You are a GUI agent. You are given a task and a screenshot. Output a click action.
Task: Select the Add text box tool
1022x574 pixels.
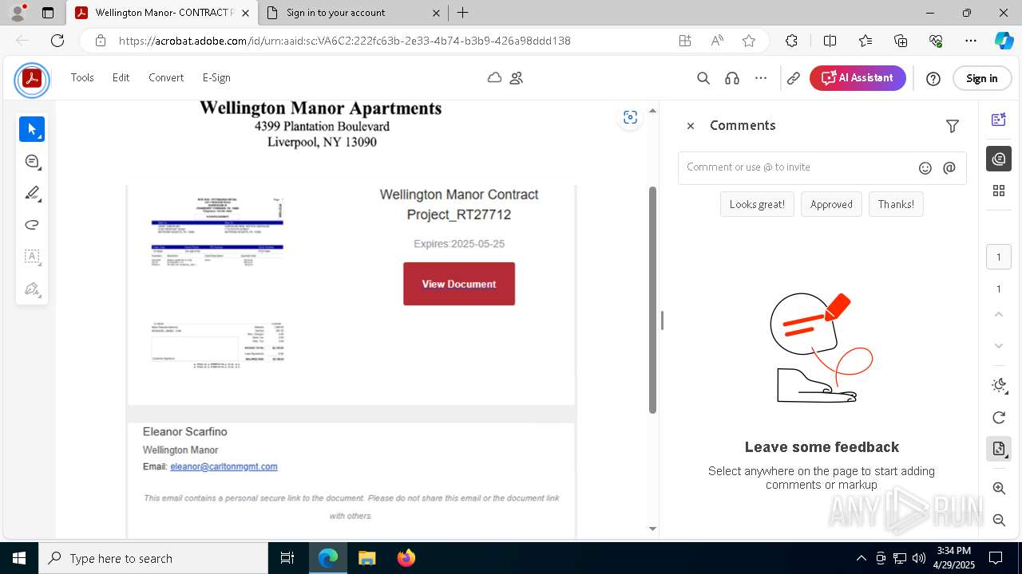point(32,257)
